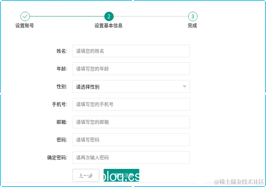
Task: Click the step 3 circle icon
Action: [193, 16]
